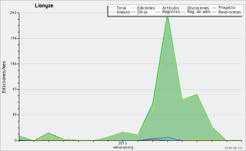Click the wikiscan.org credit text

click(x=123, y=147)
